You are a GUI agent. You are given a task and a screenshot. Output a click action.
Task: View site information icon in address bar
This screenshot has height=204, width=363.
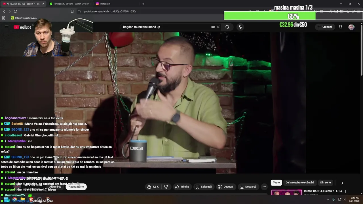pos(79,11)
